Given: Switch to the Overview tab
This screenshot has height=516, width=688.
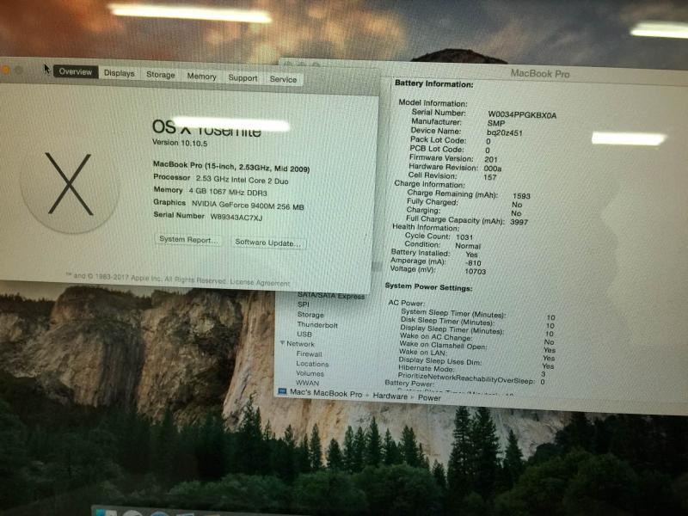Looking at the screenshot, I should pyautogui.click(x=76, y=71).
